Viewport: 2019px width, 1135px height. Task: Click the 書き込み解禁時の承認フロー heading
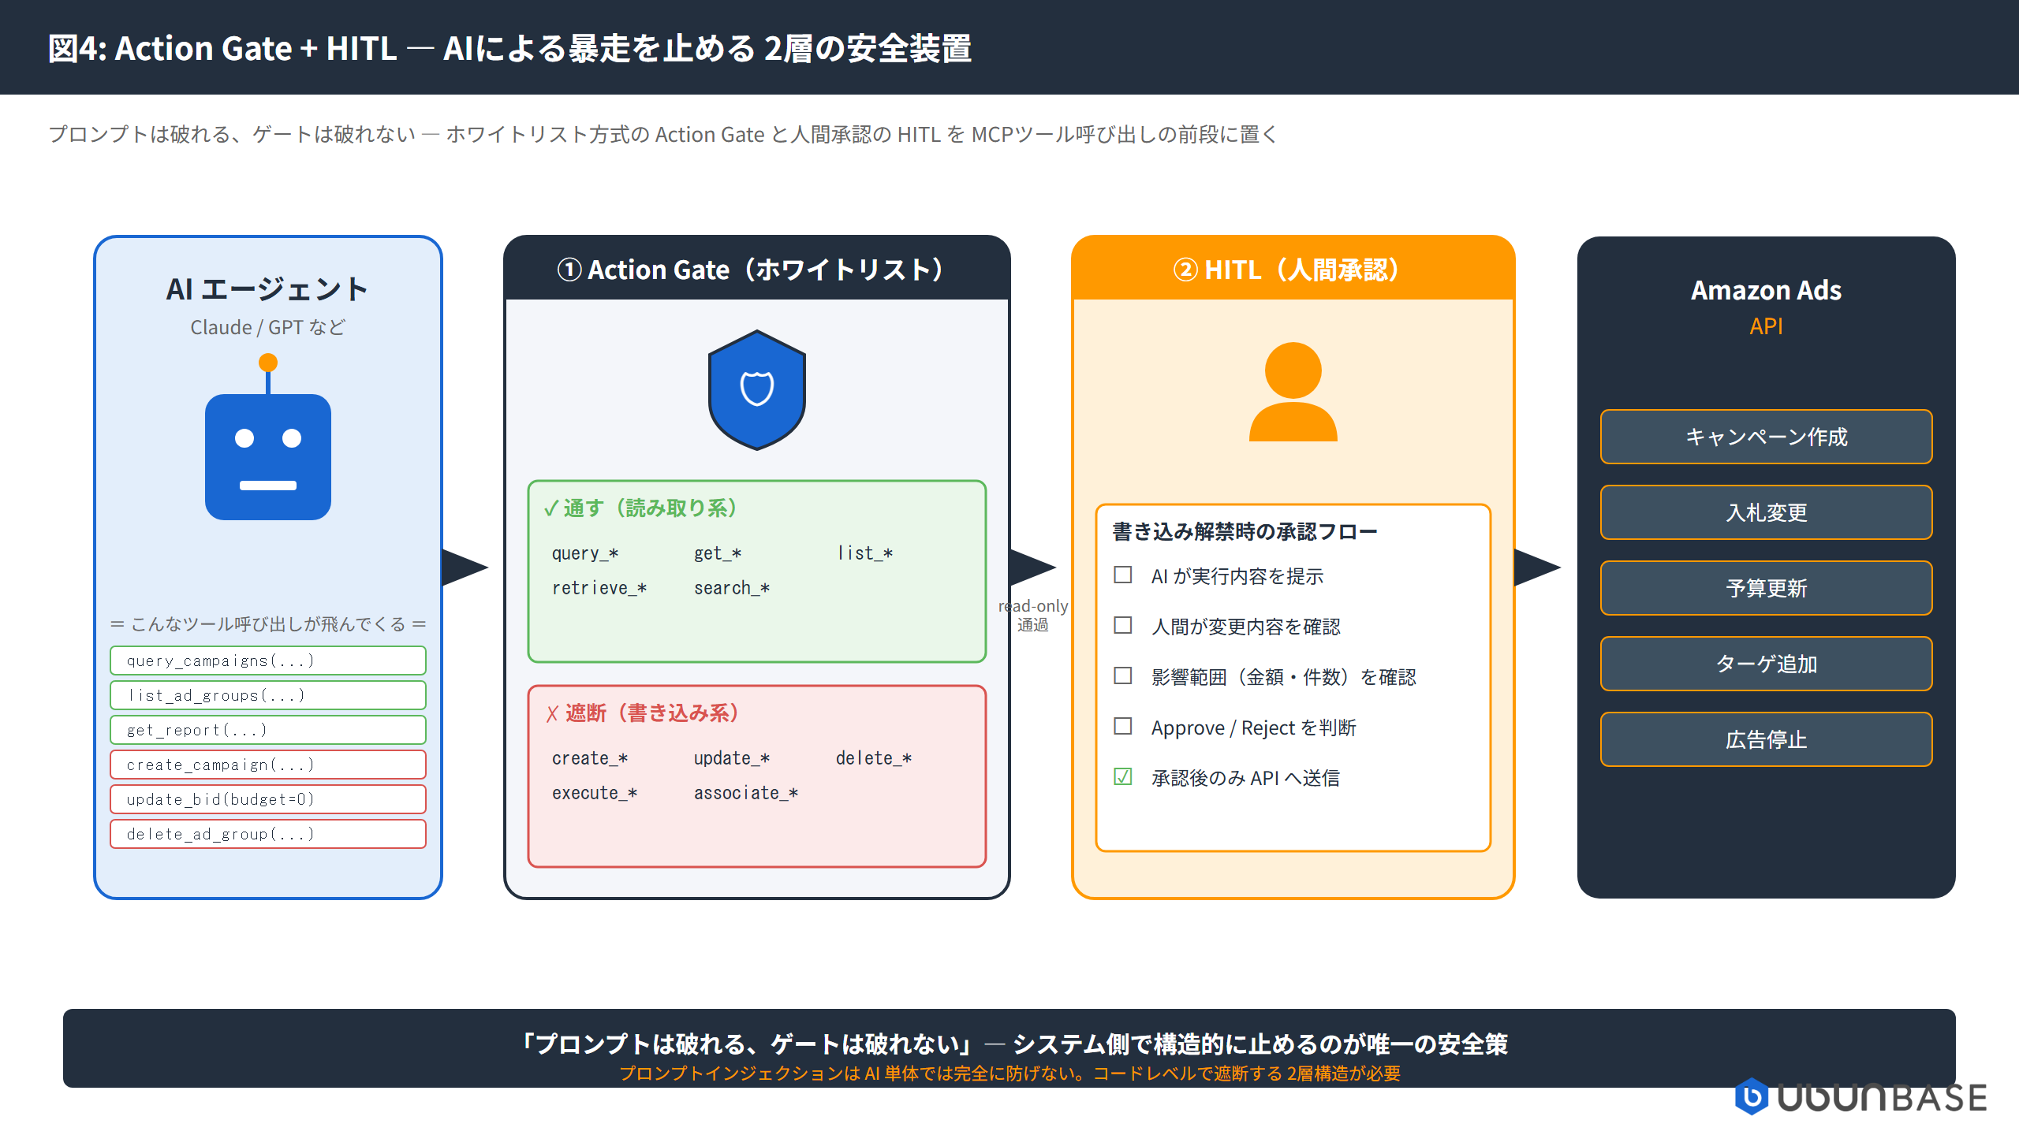(1245, 532)
